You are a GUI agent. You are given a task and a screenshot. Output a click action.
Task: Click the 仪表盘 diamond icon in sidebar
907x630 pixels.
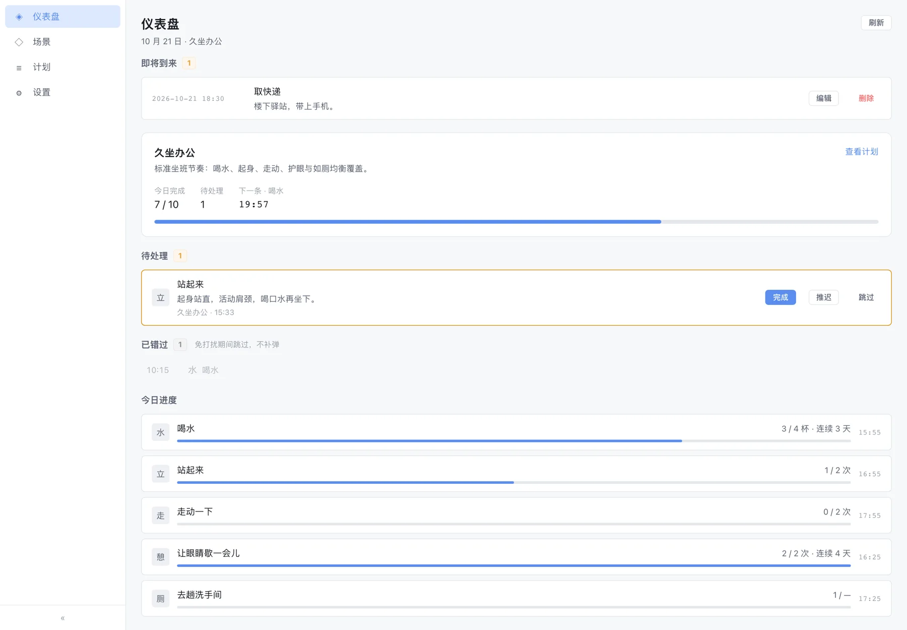tap(19, 17)
